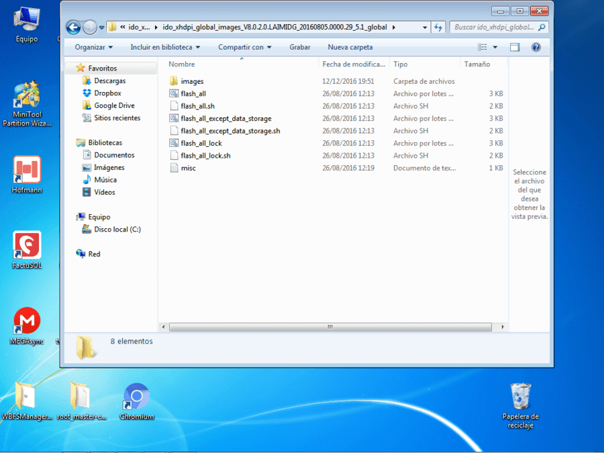Image resolution: width=604 pixels, height=453 pixels.
Task: Click date 12/12/2016 19:51 for images
Action: pyautogui.click(x=348, y=81)
